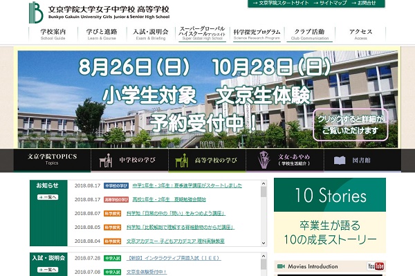Click the date 2018.08.17 of 中学1年生 news
This screenshot has height=276, width=415.
pos(87,185)
